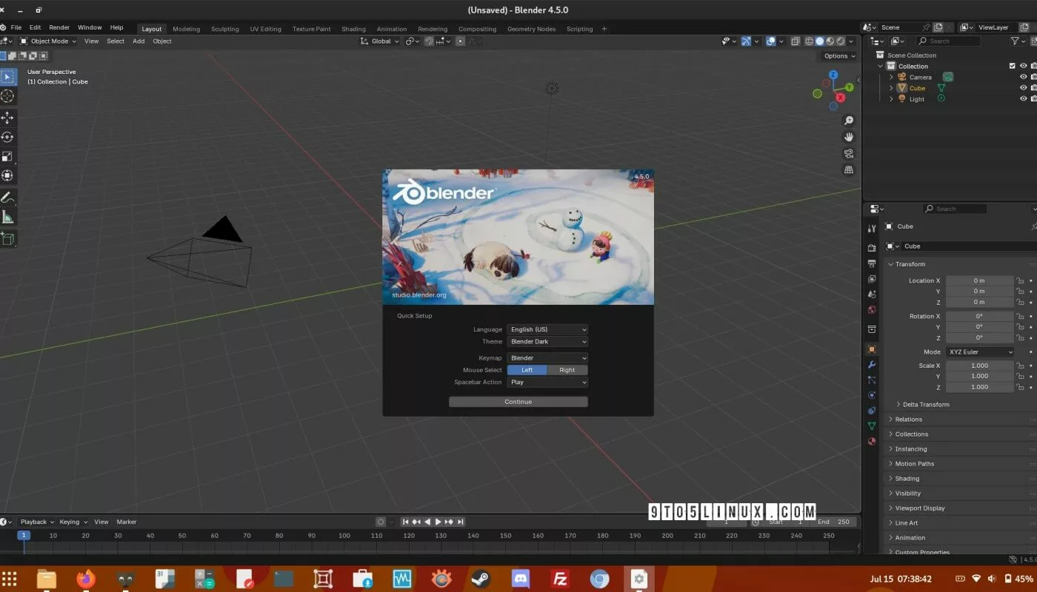Open the World properties tab
Image resolution: width=1037 pixels, height=592 pixels.
872,309
